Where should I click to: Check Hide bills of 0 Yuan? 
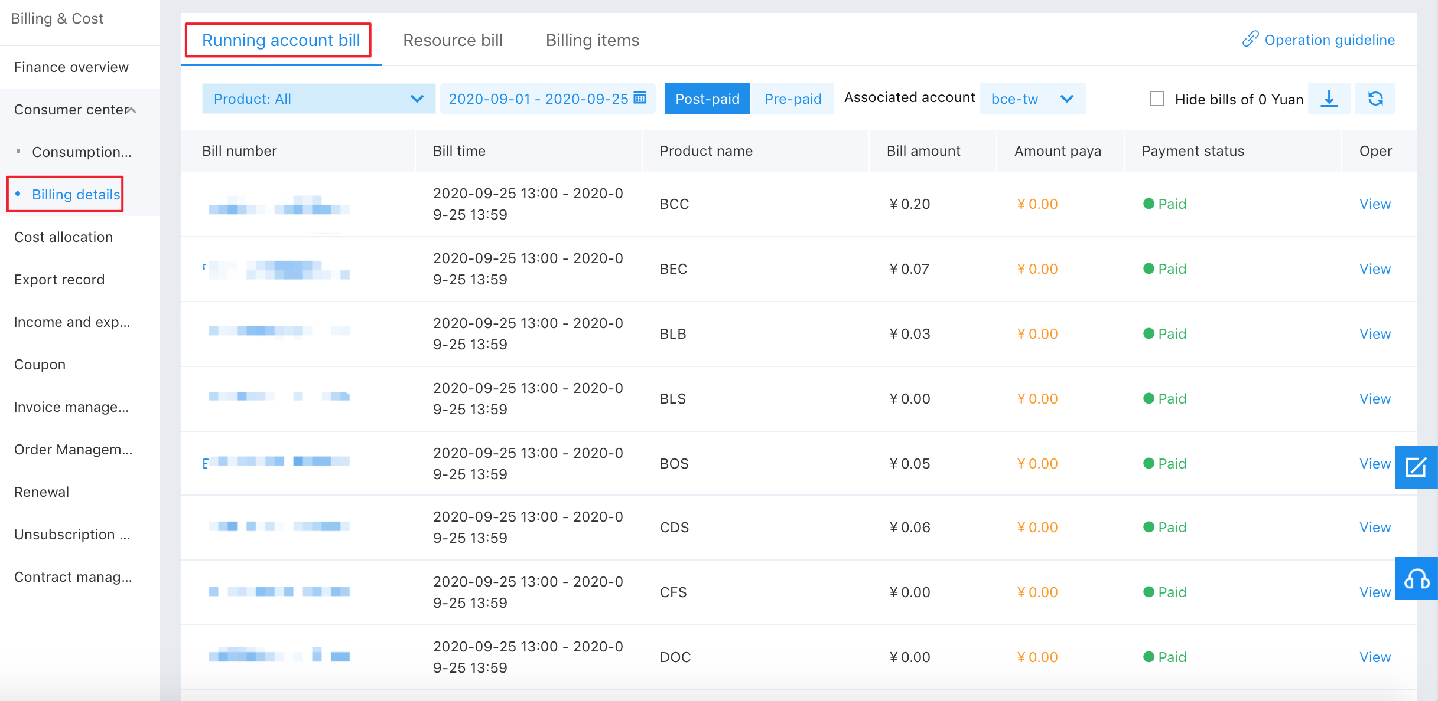tap(1157, 99)
